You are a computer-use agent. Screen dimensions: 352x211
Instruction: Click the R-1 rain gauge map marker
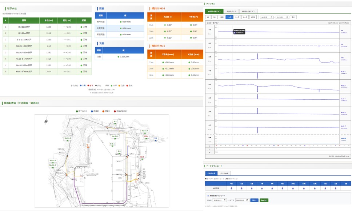[156, 138]
